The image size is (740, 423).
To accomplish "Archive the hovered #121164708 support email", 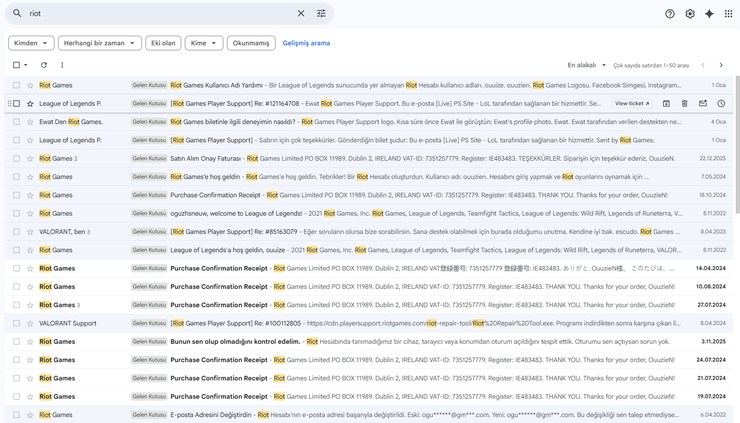I will [x=666, y=103].
